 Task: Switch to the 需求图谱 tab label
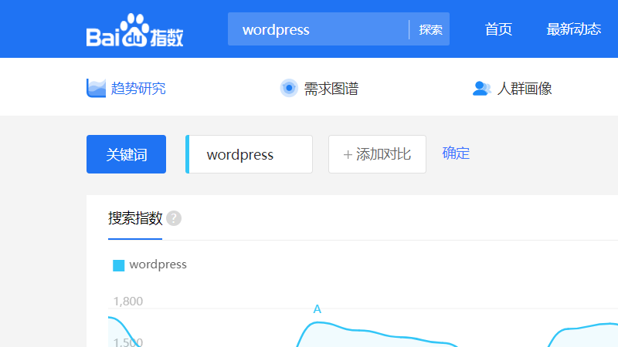point(331,89)
